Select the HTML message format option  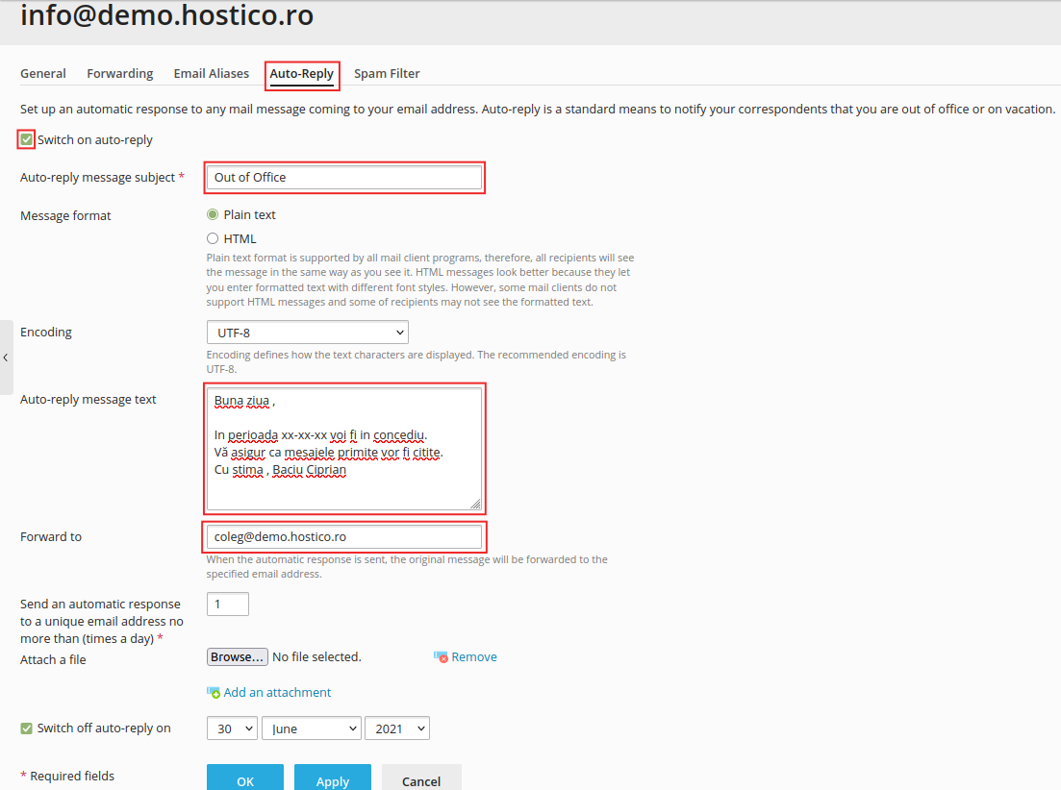pos(213,237)
